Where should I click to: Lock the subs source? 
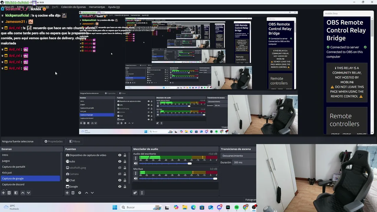[x=125, y=161]
